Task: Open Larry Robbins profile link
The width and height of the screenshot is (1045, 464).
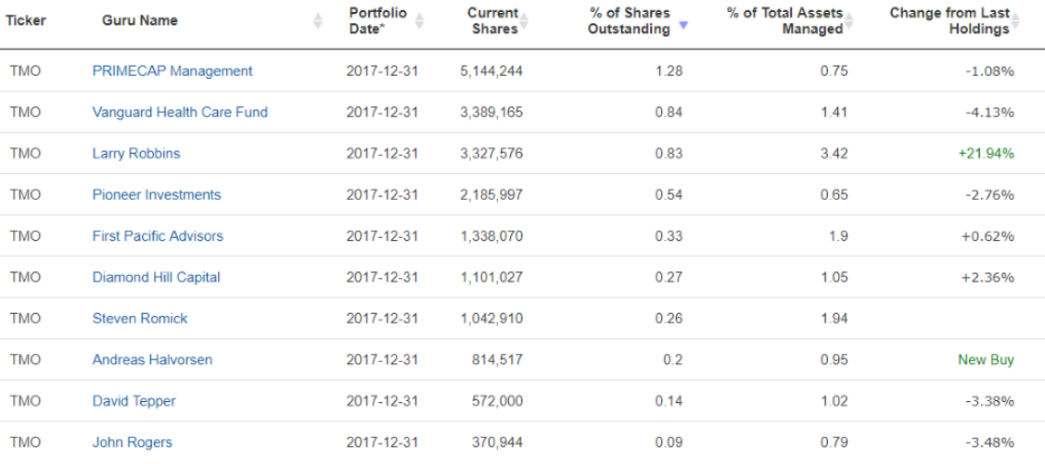Action: click(136, 153)
